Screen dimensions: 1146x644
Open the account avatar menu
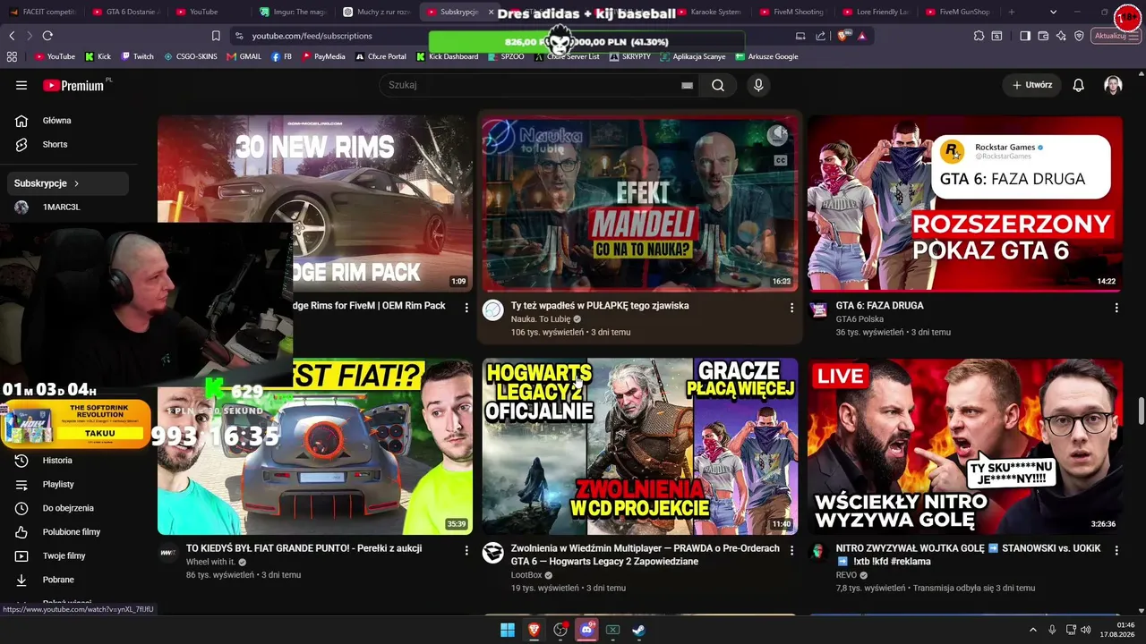[1113, 85]
